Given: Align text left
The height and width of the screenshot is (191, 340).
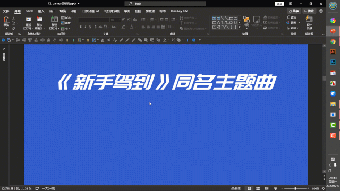Looking at the screenshot, I should tap(143, 27).
